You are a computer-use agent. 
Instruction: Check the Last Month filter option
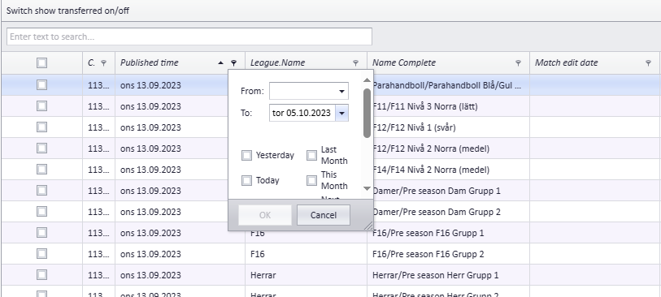tap(311, 156)
